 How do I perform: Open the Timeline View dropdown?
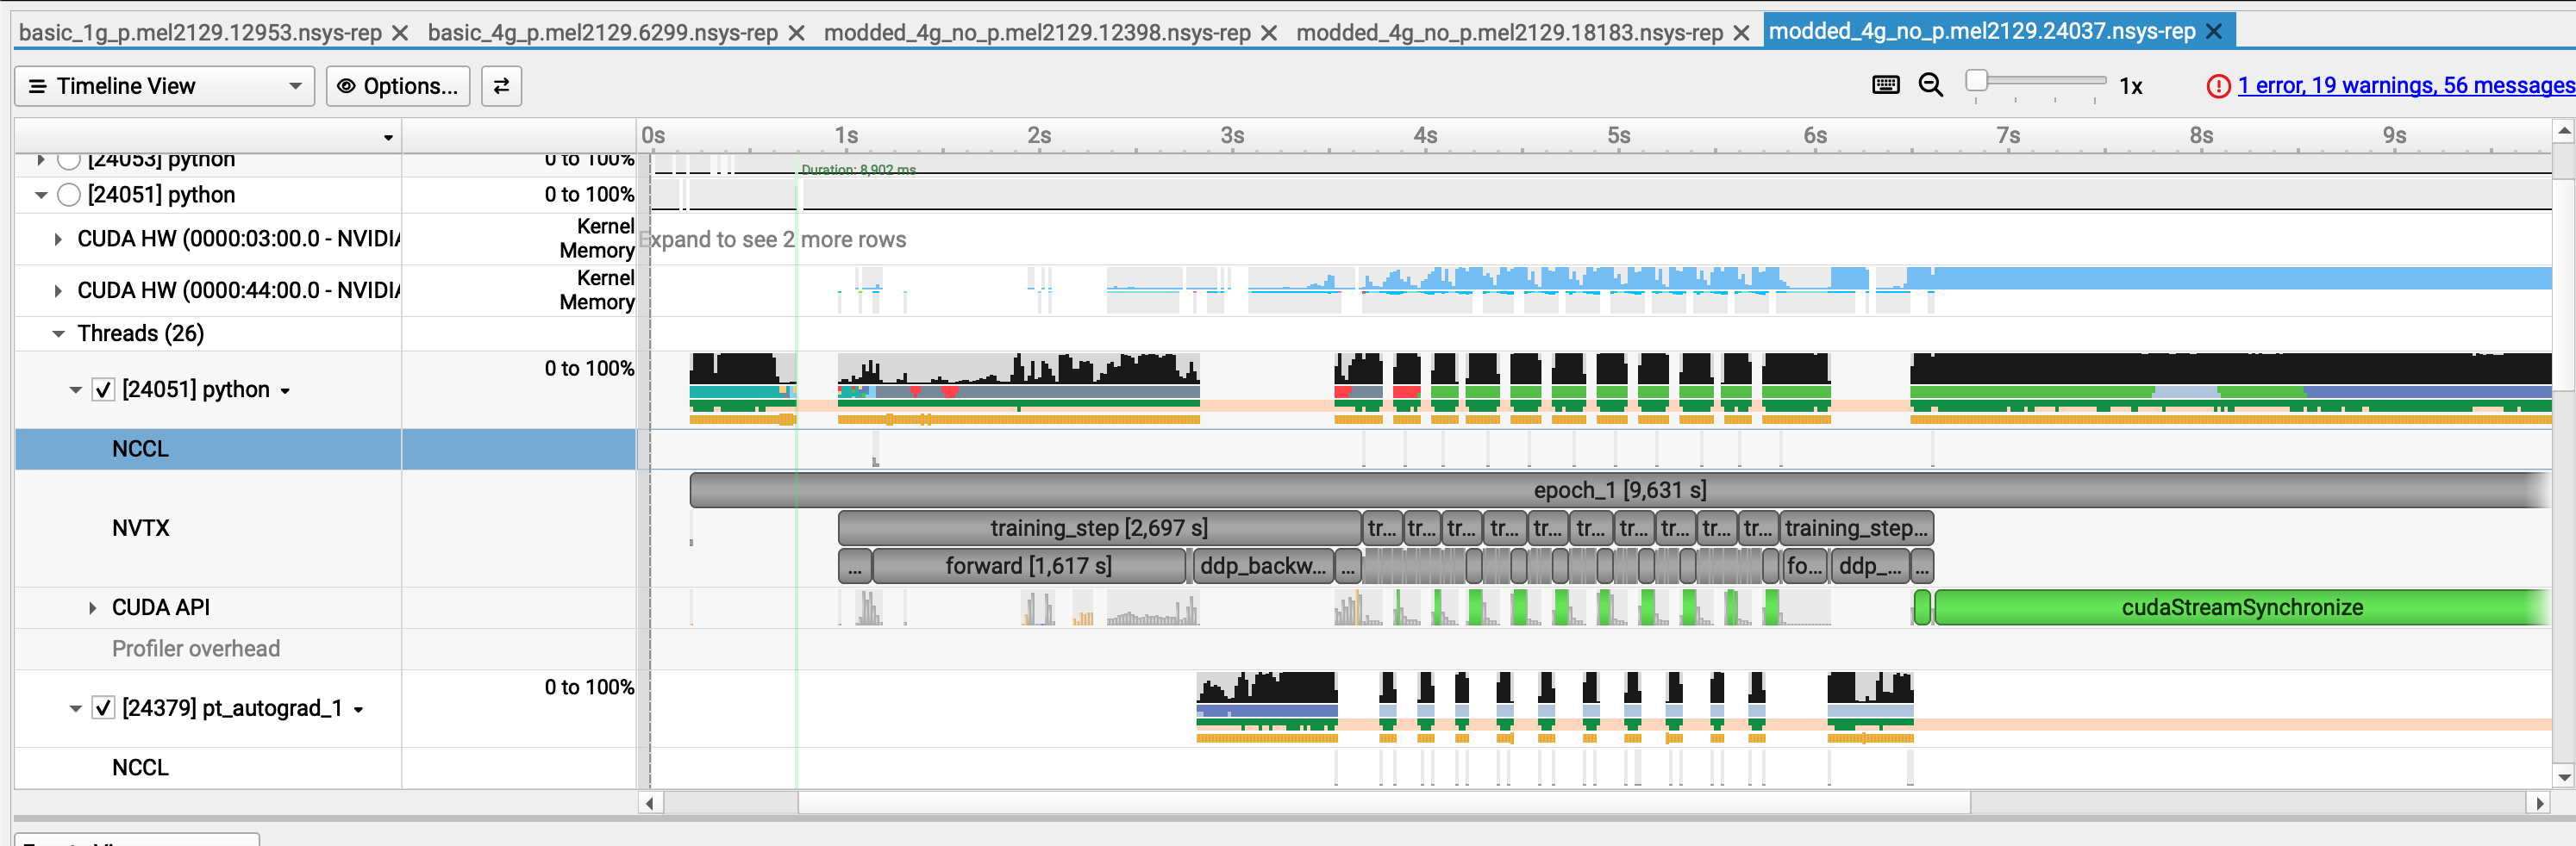165,86
